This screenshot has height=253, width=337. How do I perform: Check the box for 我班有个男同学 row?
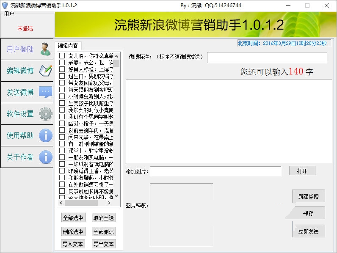[x=62, y=117]
